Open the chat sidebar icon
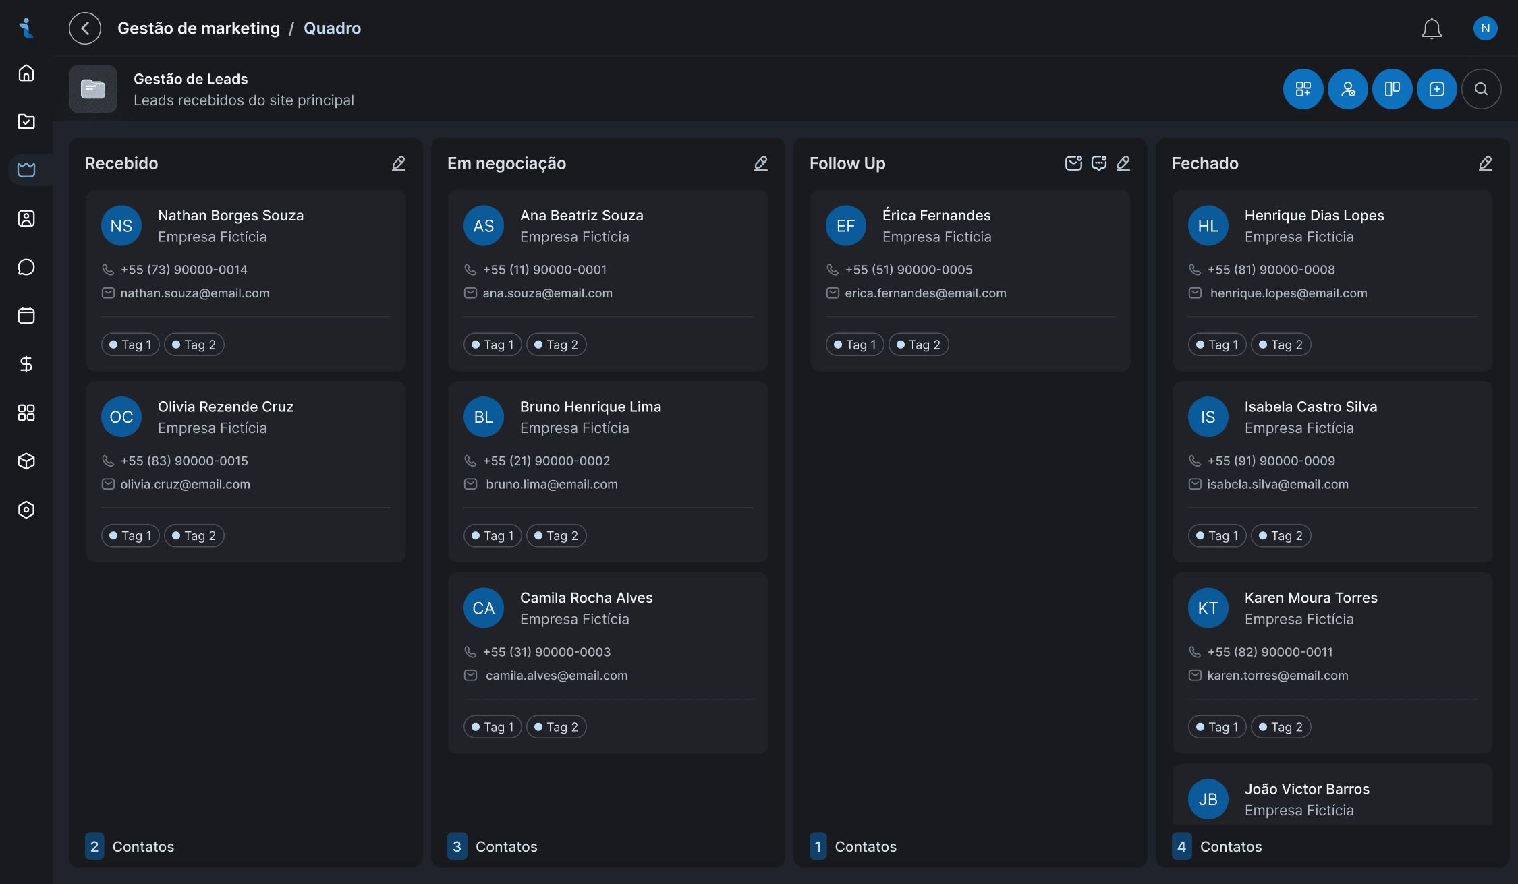The height and width of the screenshot is (884, 1518). pos(26,267)
